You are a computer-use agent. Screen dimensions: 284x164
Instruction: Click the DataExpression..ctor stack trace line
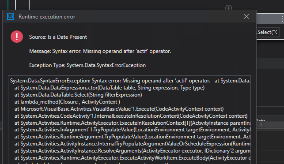110,88
